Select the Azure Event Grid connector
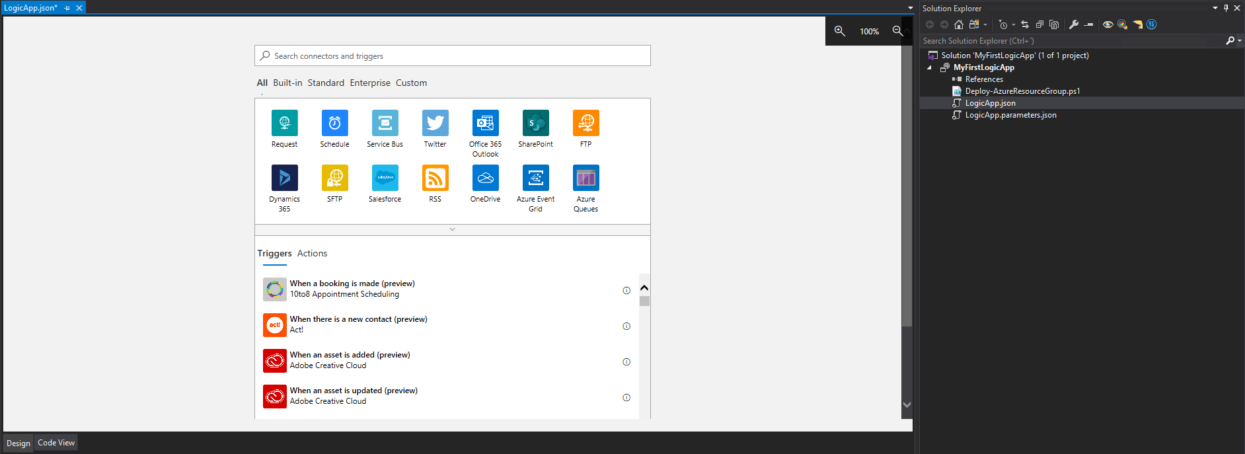The height and width of the screenshot is (454, 1245). [535, 178]
